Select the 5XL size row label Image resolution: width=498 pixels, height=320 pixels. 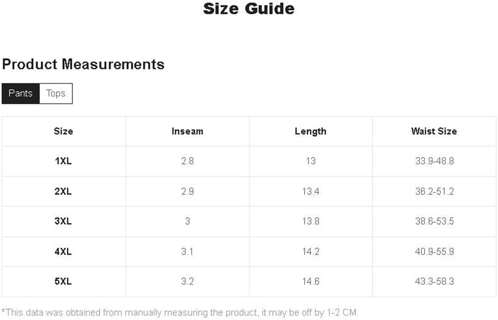(x=63, y=282)
